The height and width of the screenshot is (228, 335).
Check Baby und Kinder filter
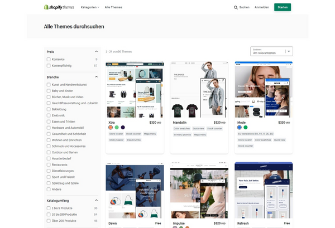click(49, 91)
